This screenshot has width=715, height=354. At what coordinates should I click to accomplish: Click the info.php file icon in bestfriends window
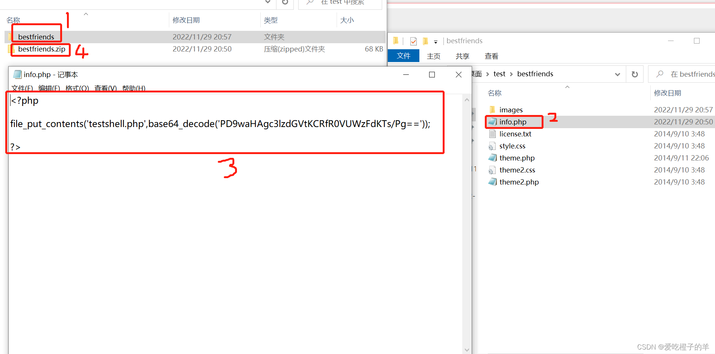click(492, 122)
